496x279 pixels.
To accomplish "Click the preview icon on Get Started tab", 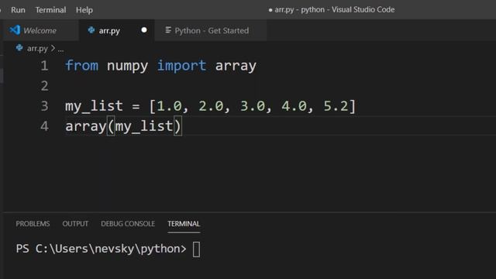I will tap(168, 29).
